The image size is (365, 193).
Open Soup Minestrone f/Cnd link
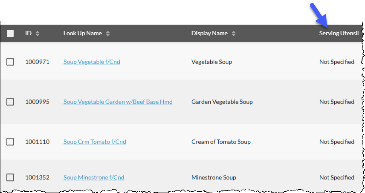point(94,177)
